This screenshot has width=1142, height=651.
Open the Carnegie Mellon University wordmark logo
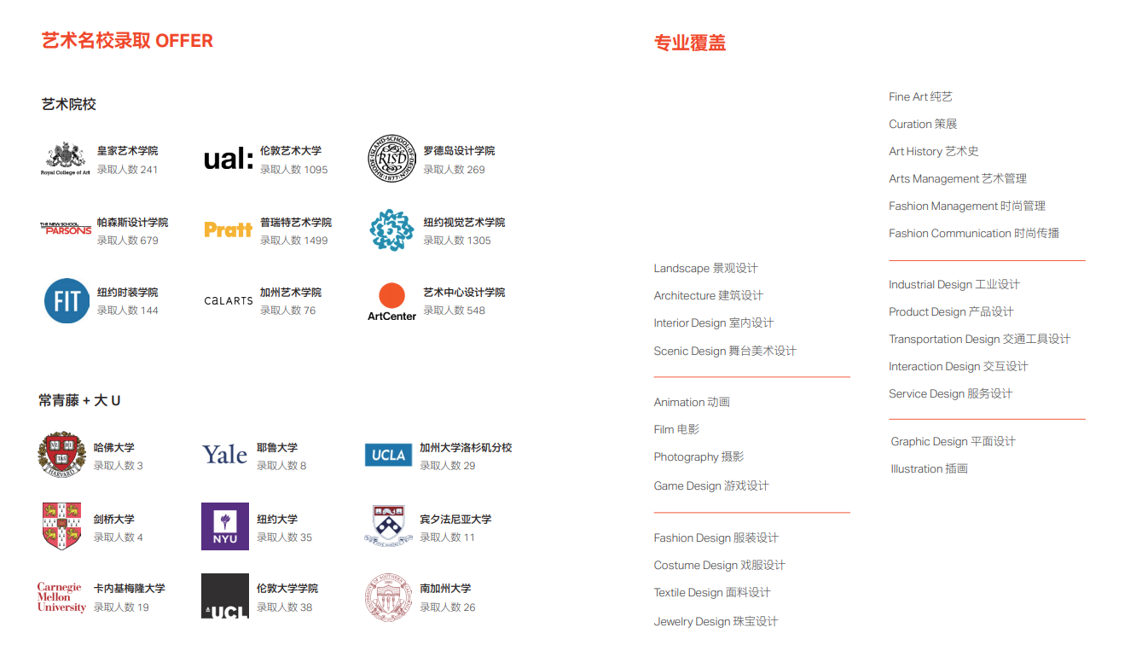tap(61, 597)
